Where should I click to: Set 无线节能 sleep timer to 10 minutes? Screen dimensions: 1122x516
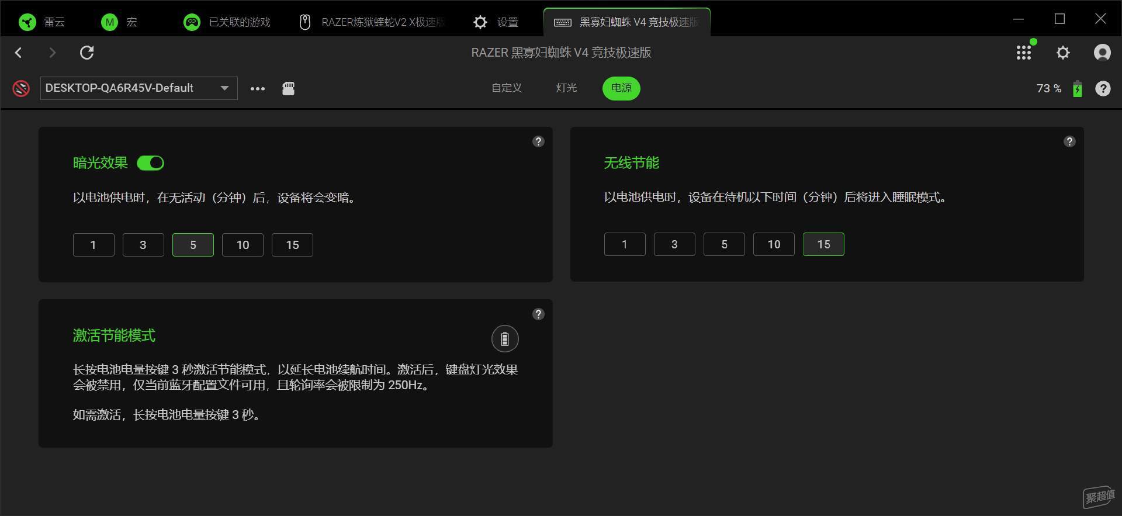coord(774,244)
